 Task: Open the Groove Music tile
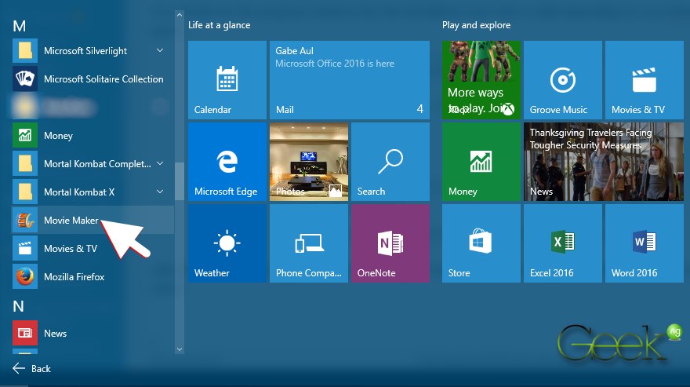[x=563, y=80]
